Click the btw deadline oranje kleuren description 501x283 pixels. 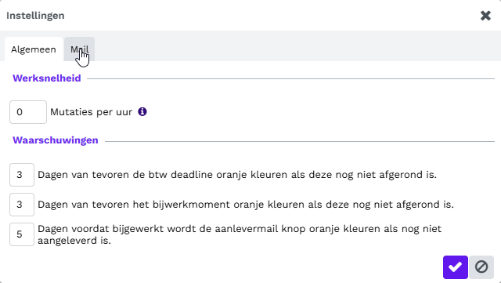tap(237, 175)
